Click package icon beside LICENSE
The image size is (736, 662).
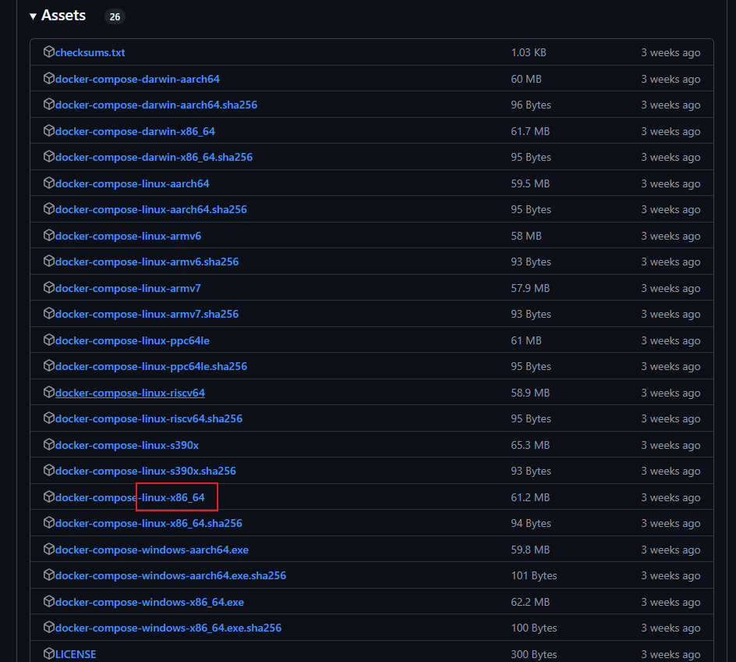pos(49,653)
